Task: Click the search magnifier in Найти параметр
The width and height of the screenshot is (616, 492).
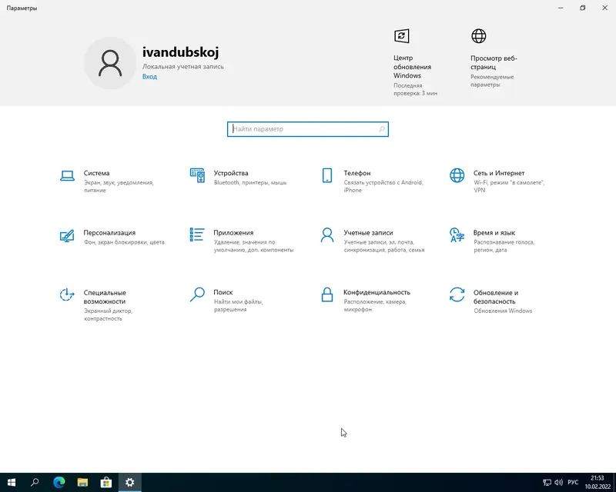Action: coord(381,129)
